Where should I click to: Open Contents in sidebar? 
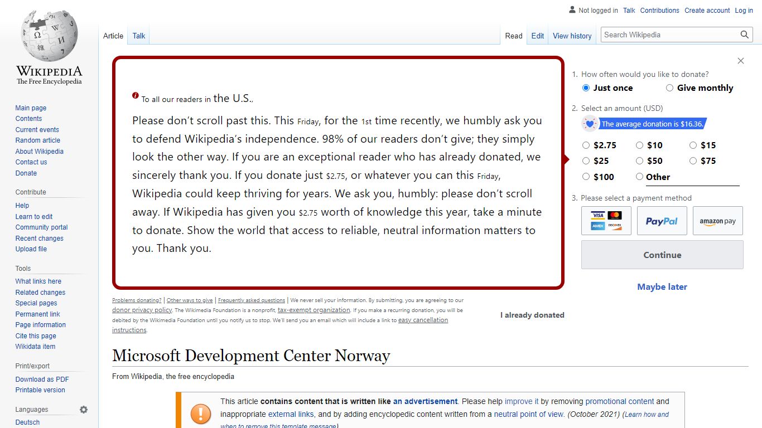point(28,119)
